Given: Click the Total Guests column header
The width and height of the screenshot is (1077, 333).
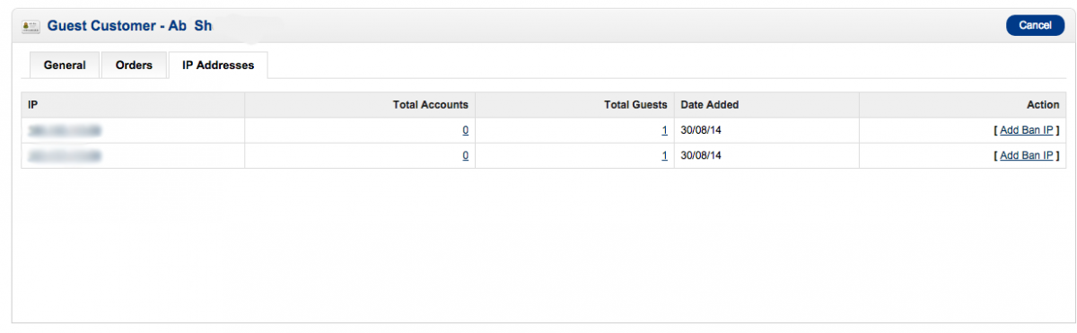Looking at the screenshot, I should point(574,105).
